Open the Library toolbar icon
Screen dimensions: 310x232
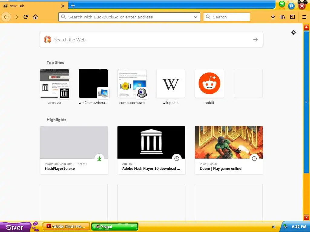click(x=283, y=17)
